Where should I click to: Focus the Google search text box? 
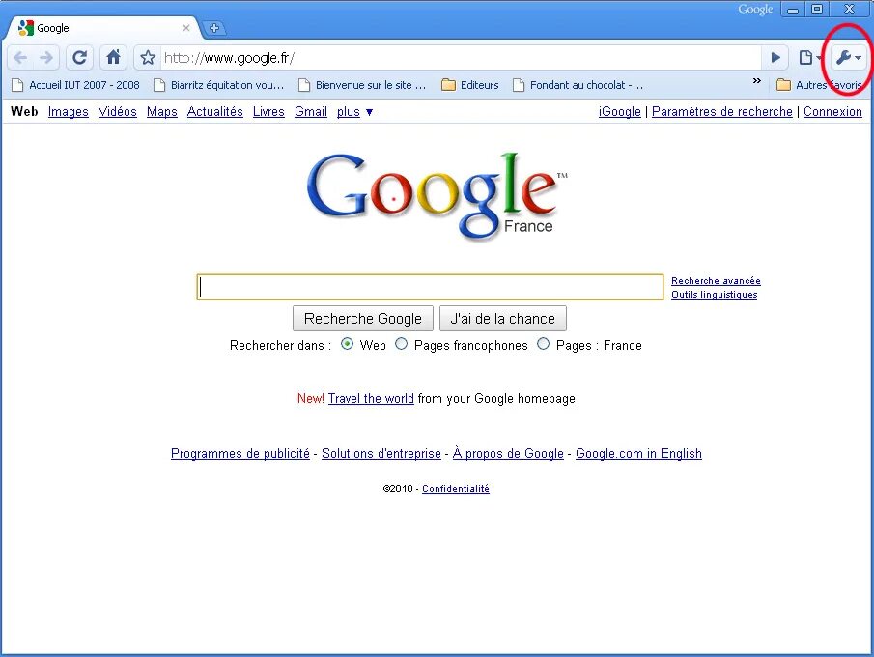point(430,287)
